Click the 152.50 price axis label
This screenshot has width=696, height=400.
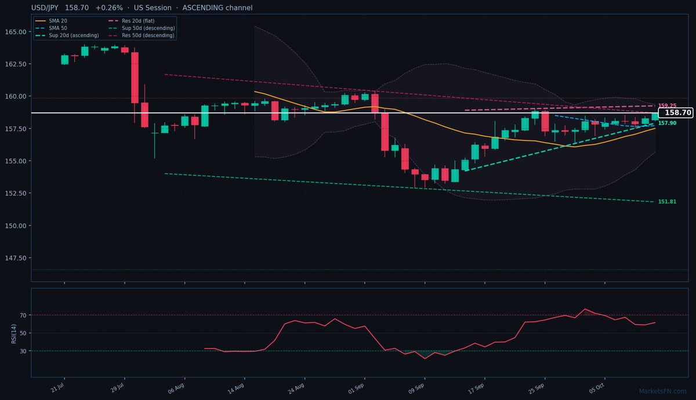[16, 193]
